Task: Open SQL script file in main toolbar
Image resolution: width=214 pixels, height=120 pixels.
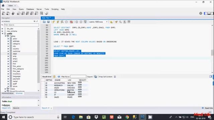Action: pyautogui.click(x=8, y=13)
